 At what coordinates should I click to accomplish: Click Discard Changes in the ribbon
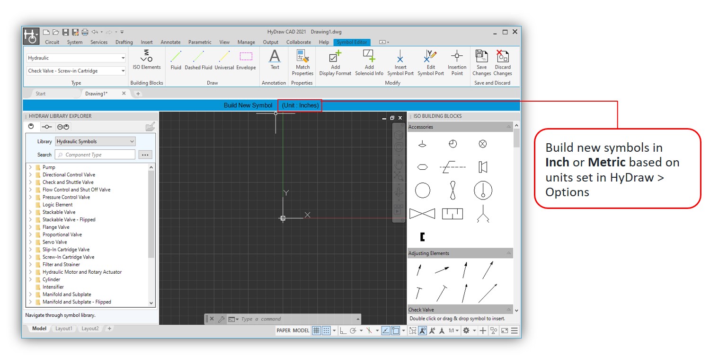pos(503,63)
